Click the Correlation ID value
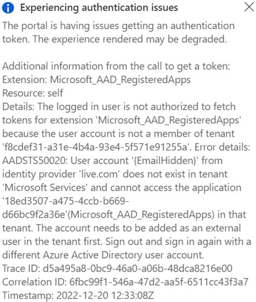Screen dimensions: 256x302 (x=159, y=282)
